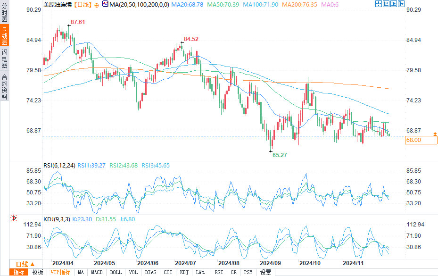438x276 pixels.
Task: Click the shrink chart range icon
Action: [x=386, y=4]
